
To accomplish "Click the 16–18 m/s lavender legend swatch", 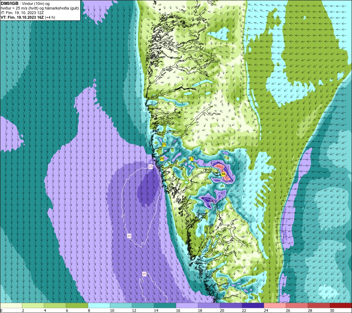I will [187, 305].
